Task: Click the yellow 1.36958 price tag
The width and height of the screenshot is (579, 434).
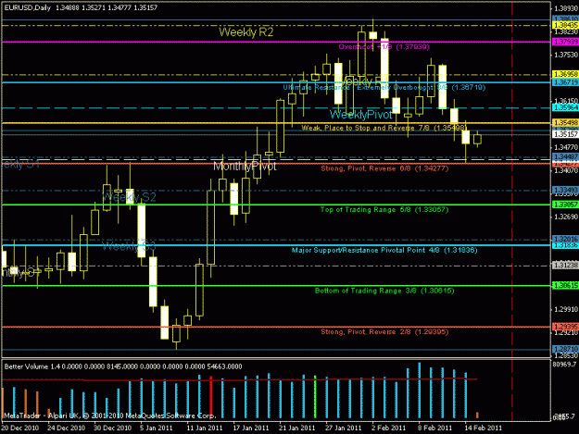Action: pos(565,74)
